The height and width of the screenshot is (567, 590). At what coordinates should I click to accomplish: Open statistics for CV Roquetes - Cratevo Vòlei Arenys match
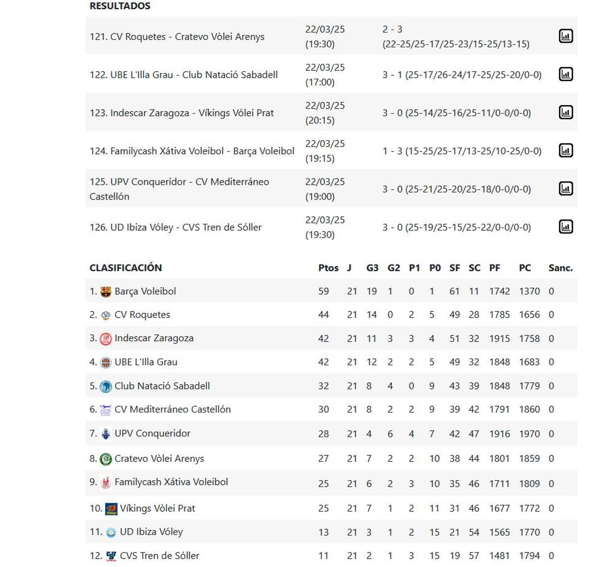[x=566, y=36]
